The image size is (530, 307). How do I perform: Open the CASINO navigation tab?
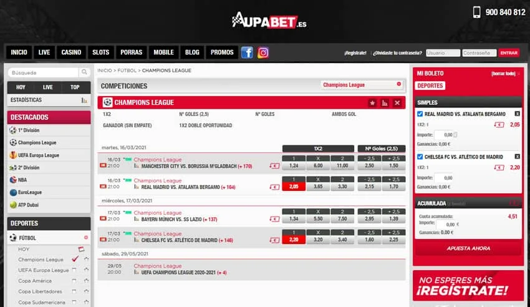coord(71,52)
